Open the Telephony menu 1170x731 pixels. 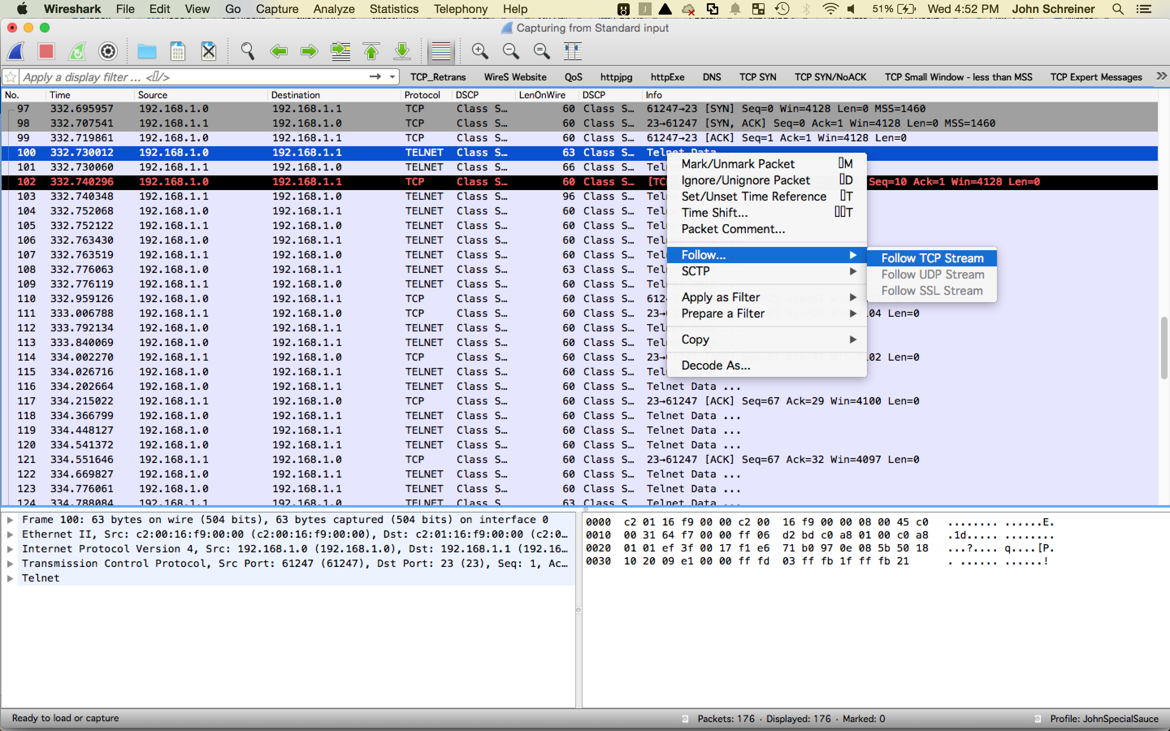(460, 9)
